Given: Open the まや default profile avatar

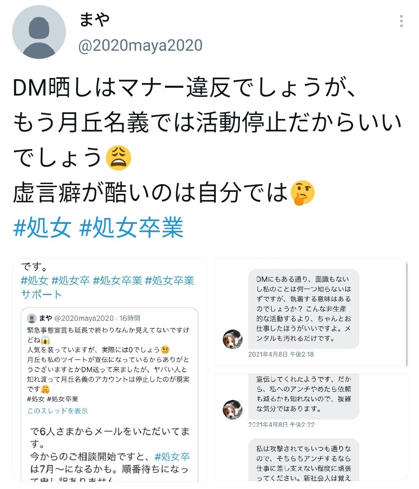Looking at the screenshot, I should (39, 32).
